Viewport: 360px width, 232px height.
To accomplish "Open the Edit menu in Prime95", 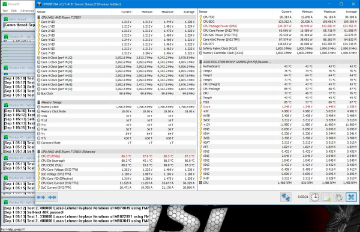I will point(14,11).
